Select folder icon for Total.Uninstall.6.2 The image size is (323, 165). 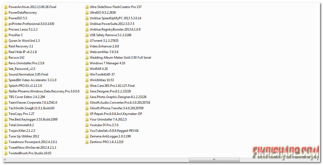pyautogui.click(x=6, y=125)
